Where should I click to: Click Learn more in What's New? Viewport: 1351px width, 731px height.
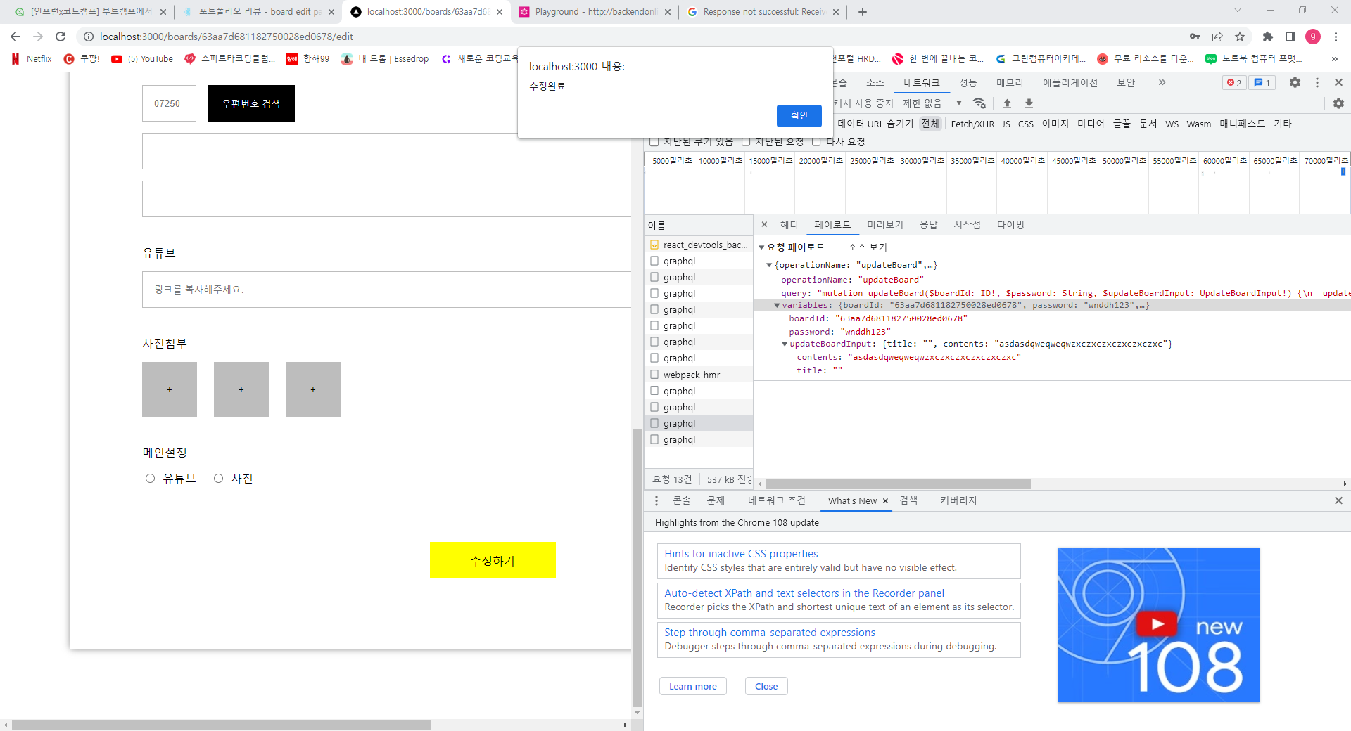693,686
